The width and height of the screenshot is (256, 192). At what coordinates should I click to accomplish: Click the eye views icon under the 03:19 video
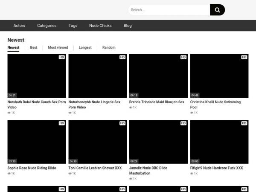click(9, 174)
